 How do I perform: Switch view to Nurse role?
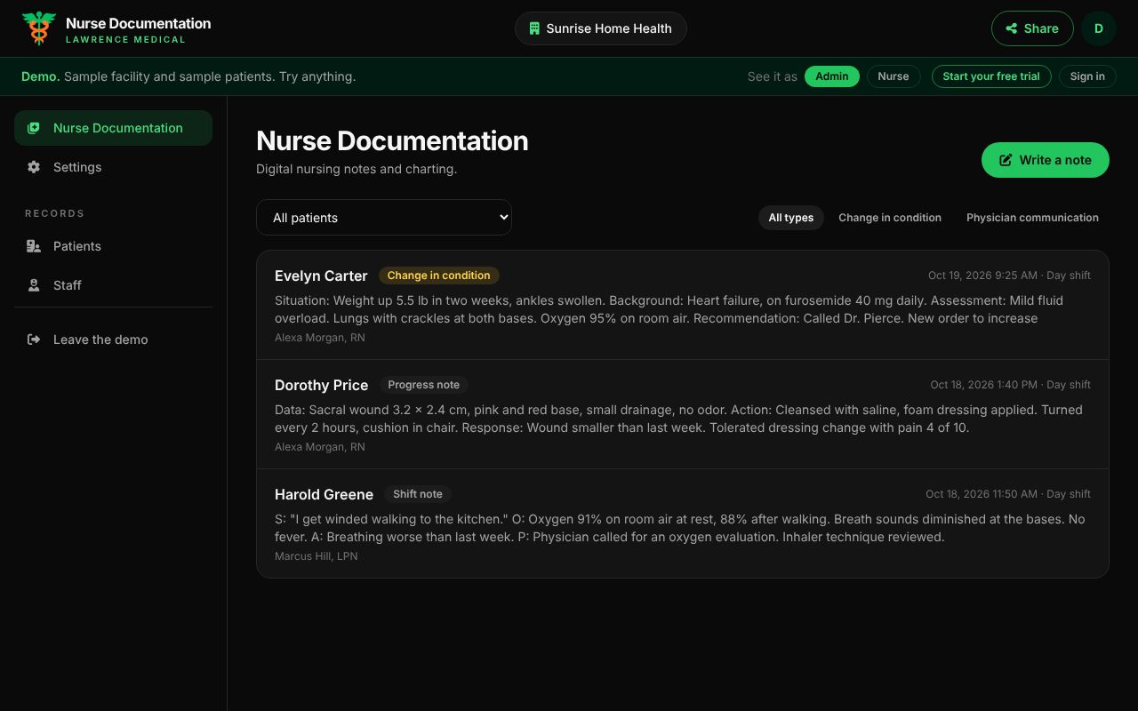click(894, 76)
